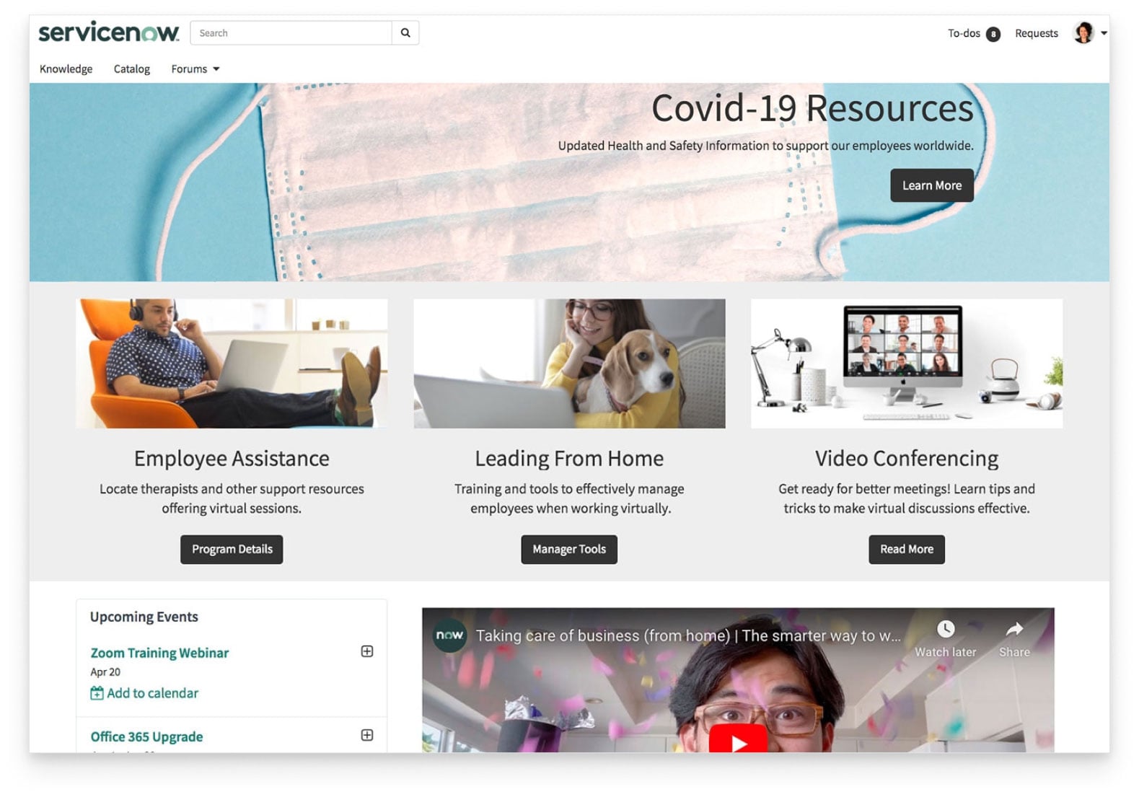Focus the Search input field
1139x797 pixels.
coord(291,33)
